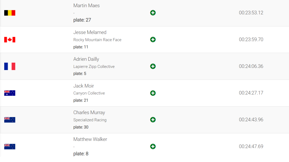Click the French flag icon
Image resolution: width=289 pixels, height=162 pixels.
pyautogui.click(x=10, y=66)
